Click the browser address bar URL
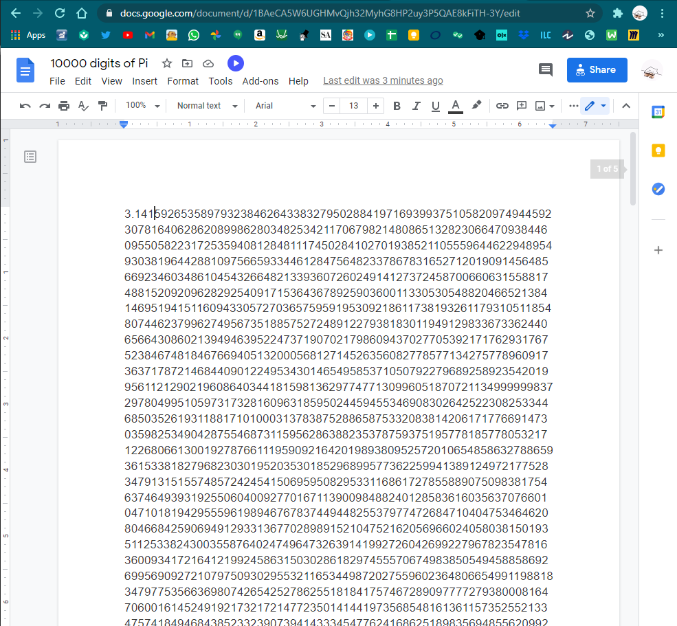Image resolution: width=677 pixels, height=626 pixels. 320,13
